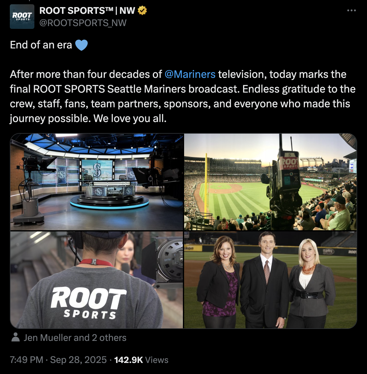The width and height of the screenshot is (367, 374).
Task: Click the blonde woman in the group photo
Action: click(x=310, y=284)
